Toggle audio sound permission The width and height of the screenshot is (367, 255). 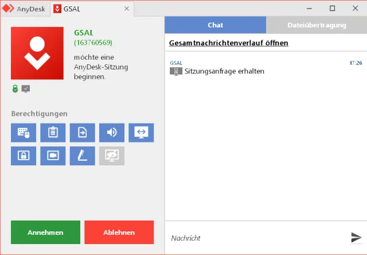tap(112, 133)
